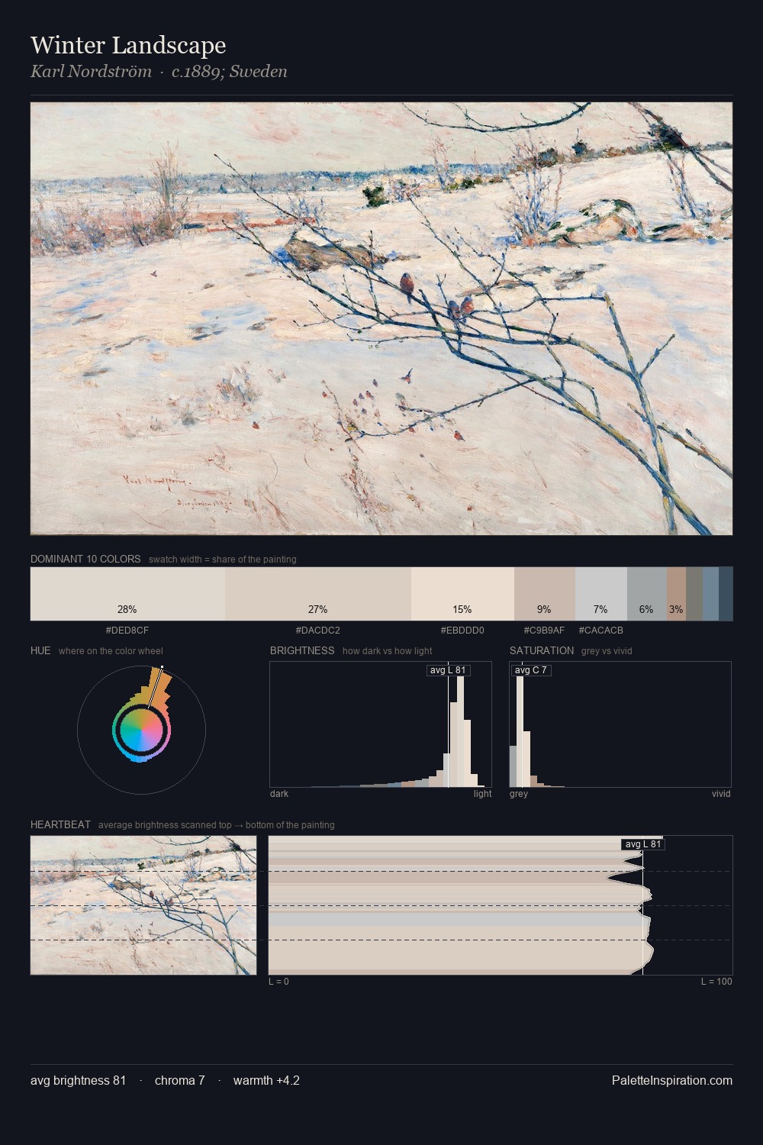Image resolution: width=763 pixels, height=1145 pixels.
Task: Click the 28% color swatch
Action: coord(127,593)
